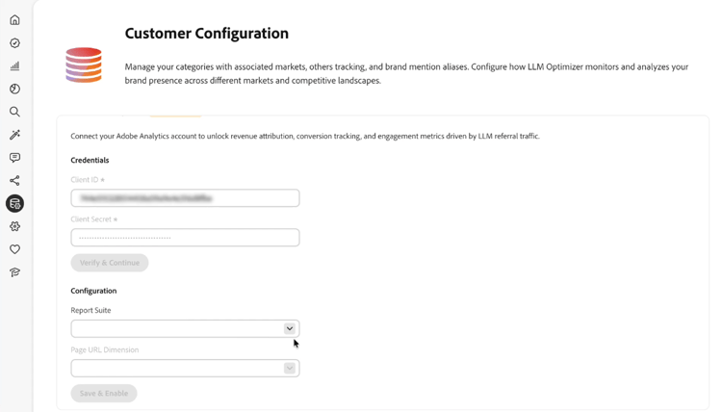Click the Report Suite chevron arrow
Viewport: 722px width, 412px height.
tap(289, 329)
